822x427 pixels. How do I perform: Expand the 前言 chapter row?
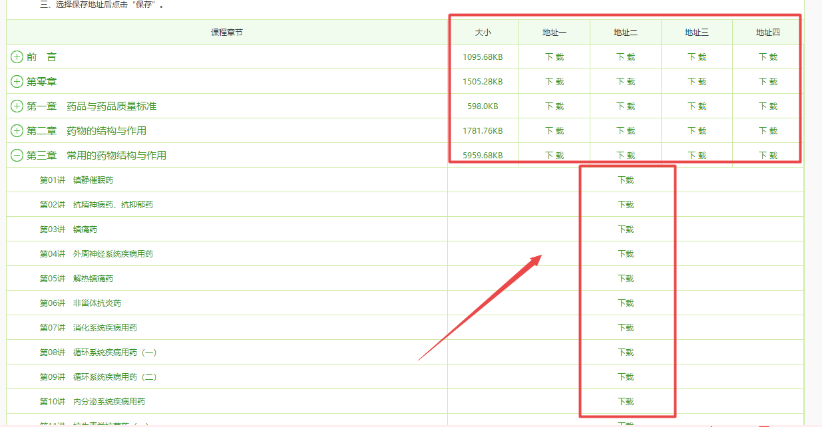click(x=17, y=57)
